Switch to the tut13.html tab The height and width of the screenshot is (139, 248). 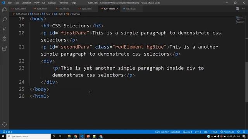pos(20,8)
